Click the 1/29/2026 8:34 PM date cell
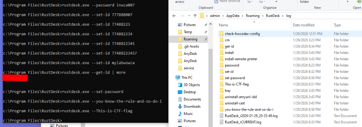The width and height of the screenshot is (362, 127). (307, 46)
